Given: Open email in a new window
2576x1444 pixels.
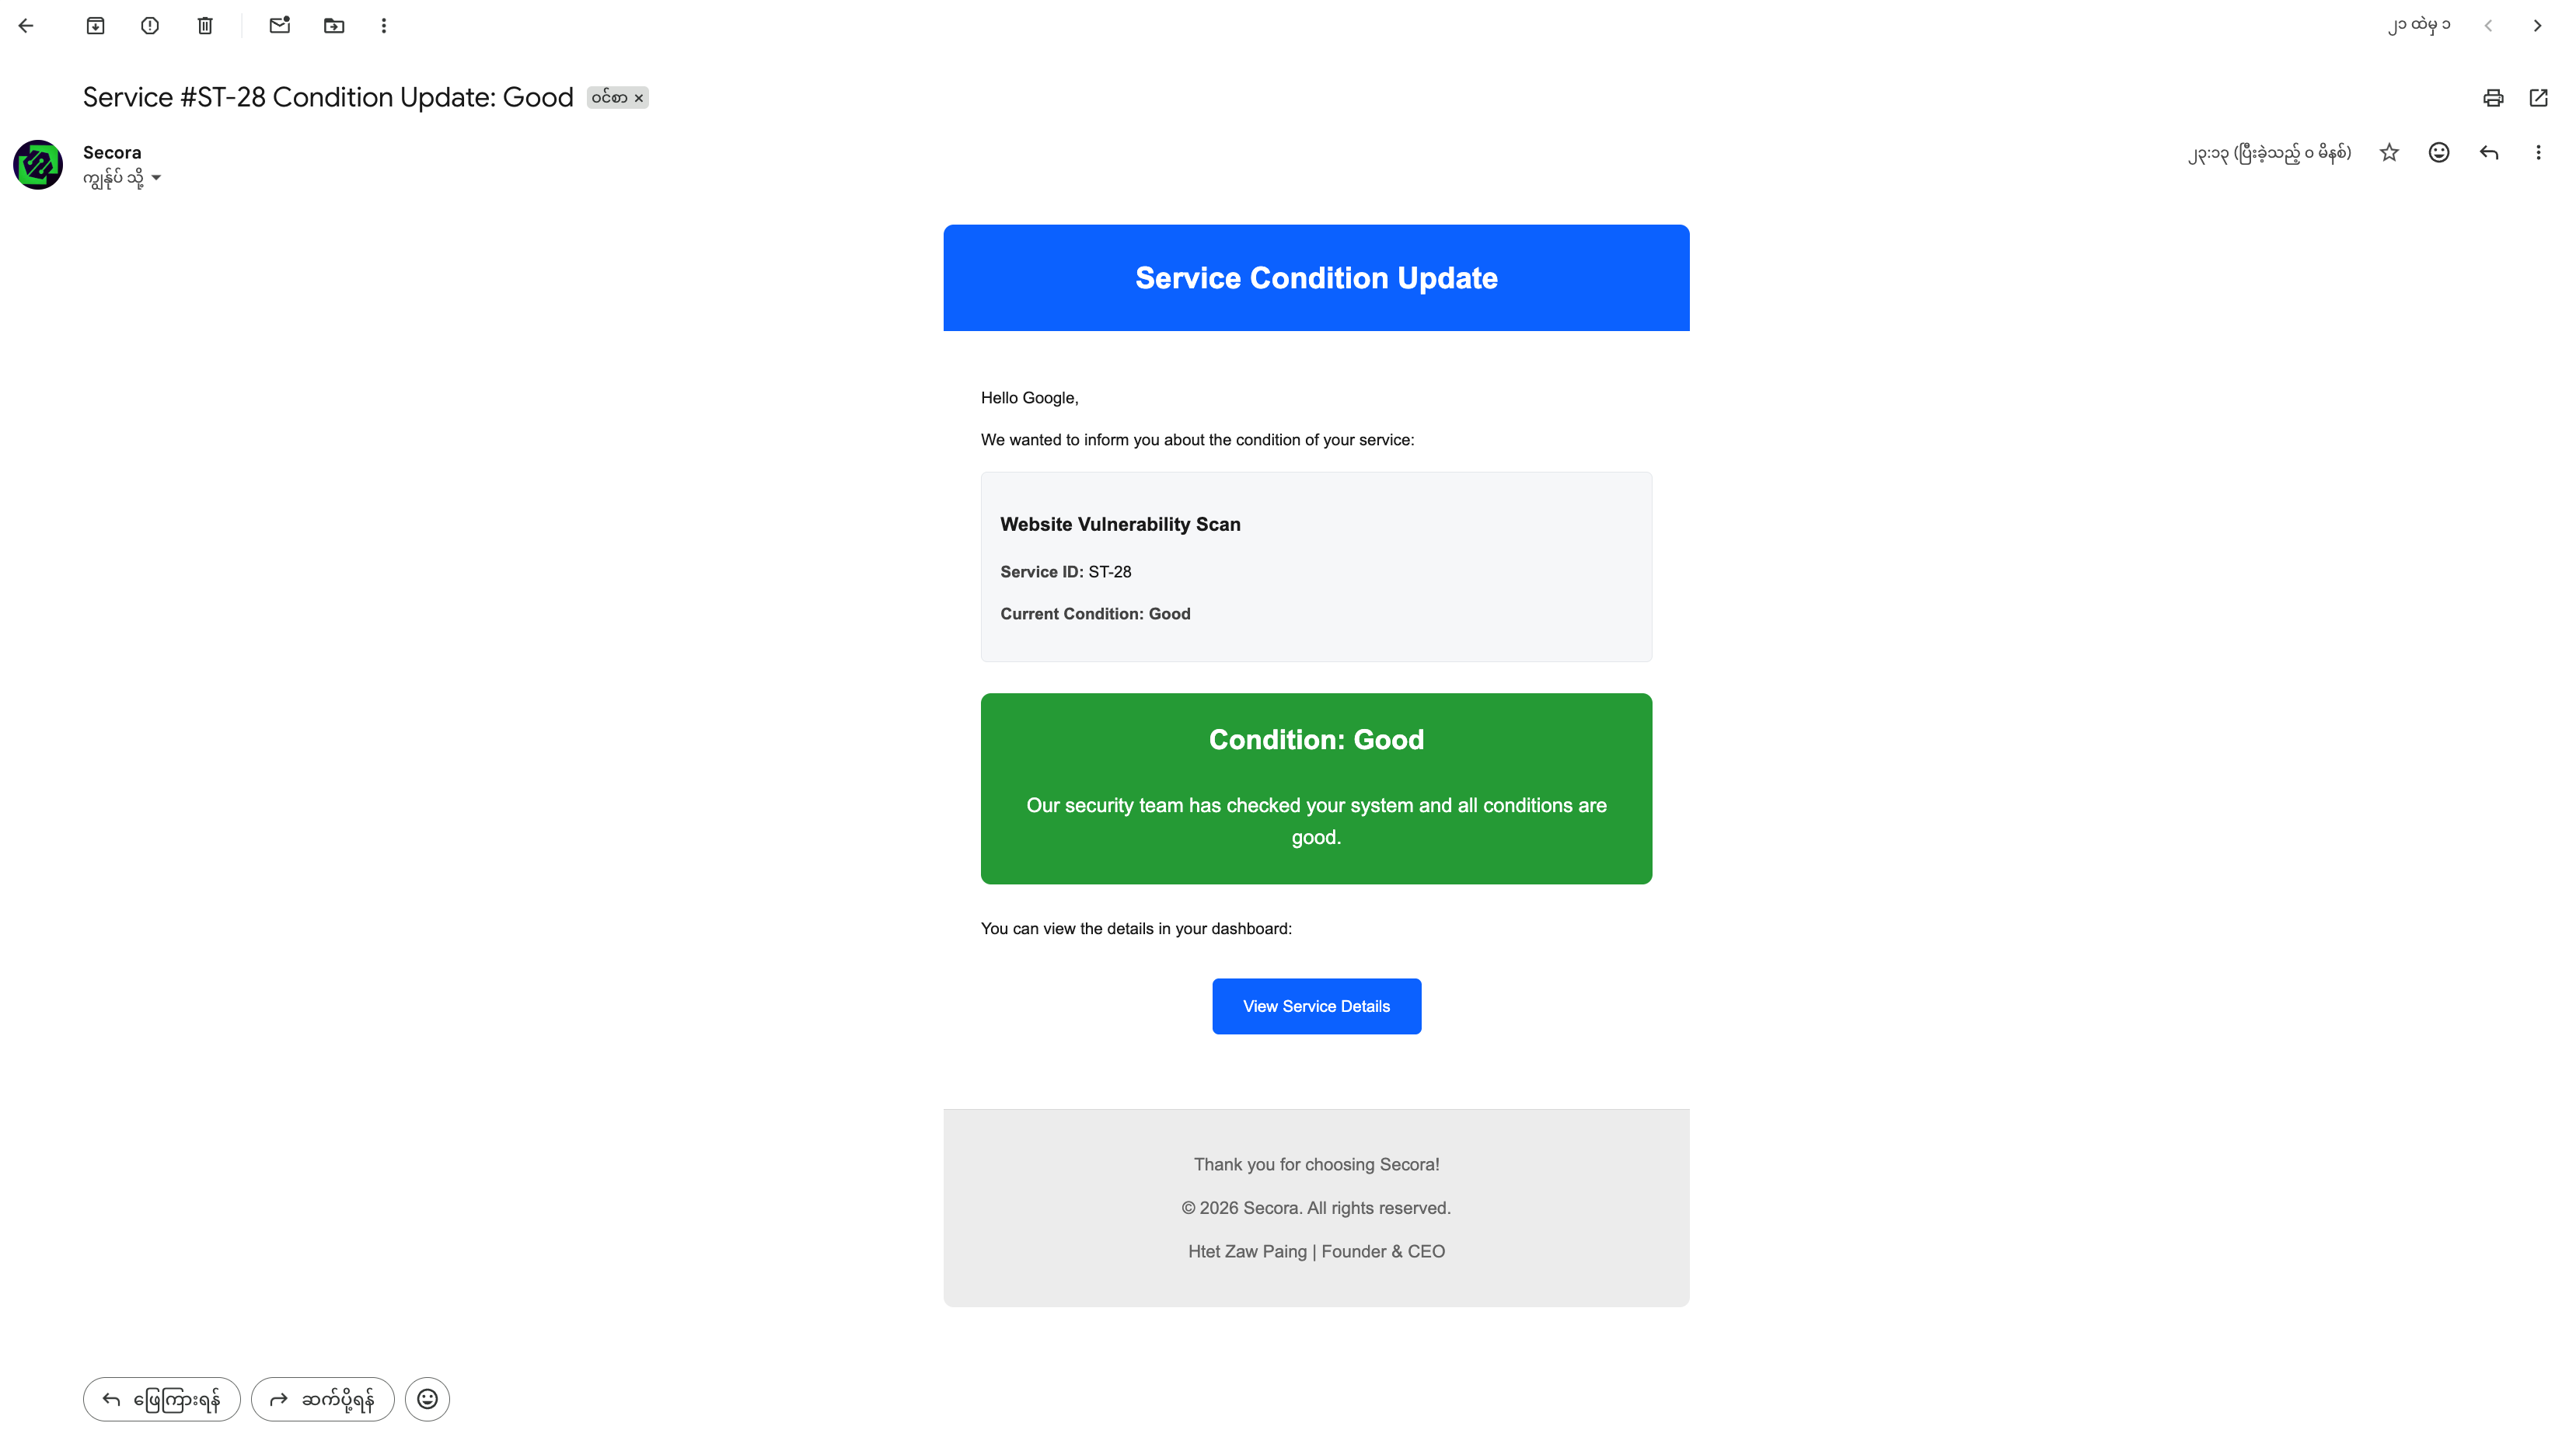Looking at the screenshot, I should 2538,97.
